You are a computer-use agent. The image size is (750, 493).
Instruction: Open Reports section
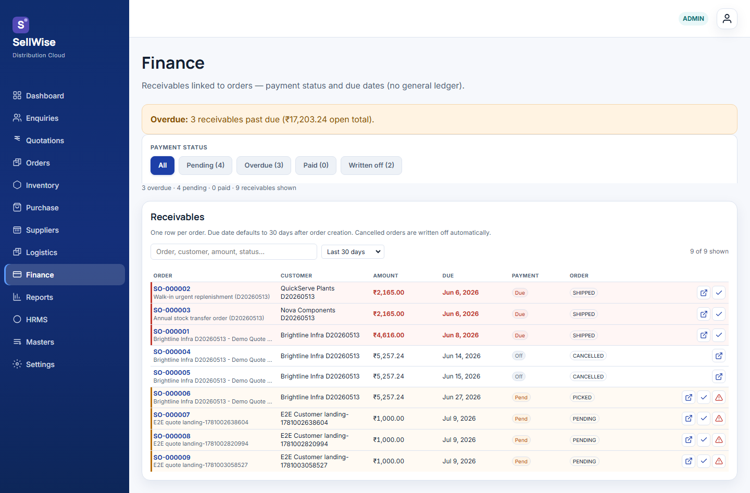[65, 297]
